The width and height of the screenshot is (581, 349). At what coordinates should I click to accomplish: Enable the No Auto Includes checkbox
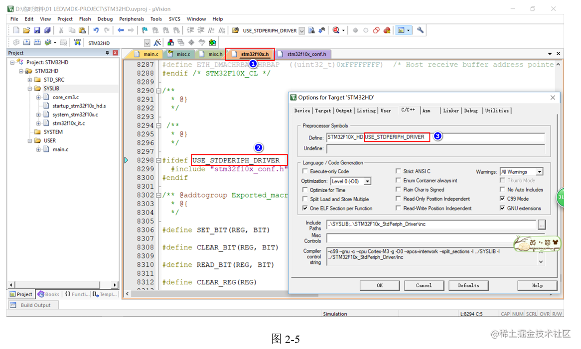coord(502,189)
